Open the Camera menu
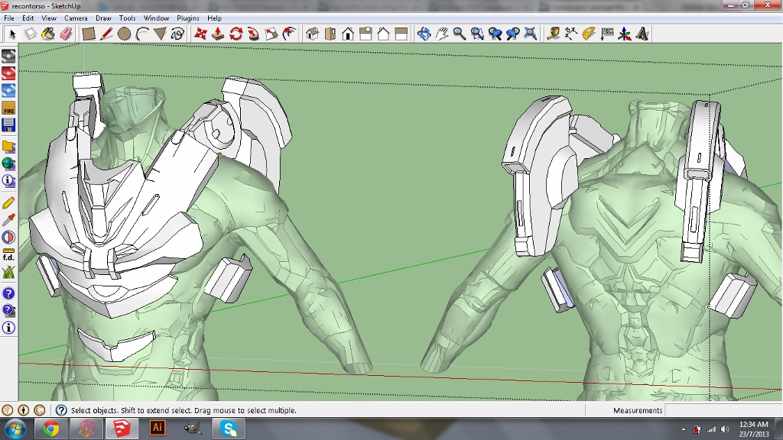This screenshot has height=440, width=783. click(x=76, y=18)
